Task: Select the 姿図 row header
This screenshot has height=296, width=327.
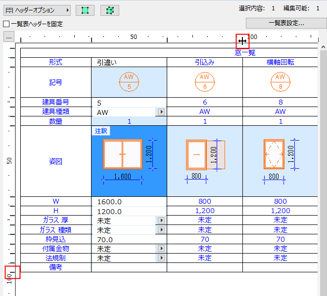Action: (x=56, y=161)
